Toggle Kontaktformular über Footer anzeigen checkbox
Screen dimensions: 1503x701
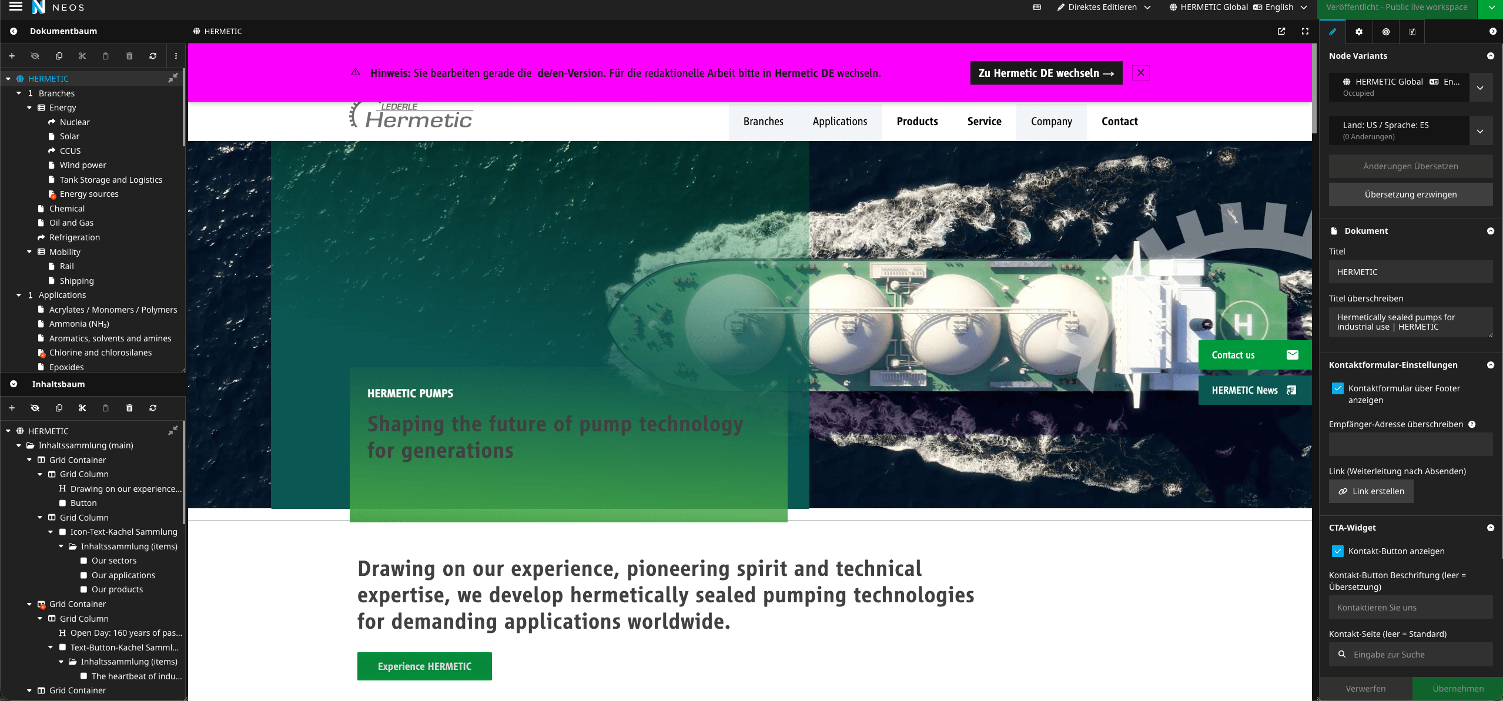pos(1338,388)
